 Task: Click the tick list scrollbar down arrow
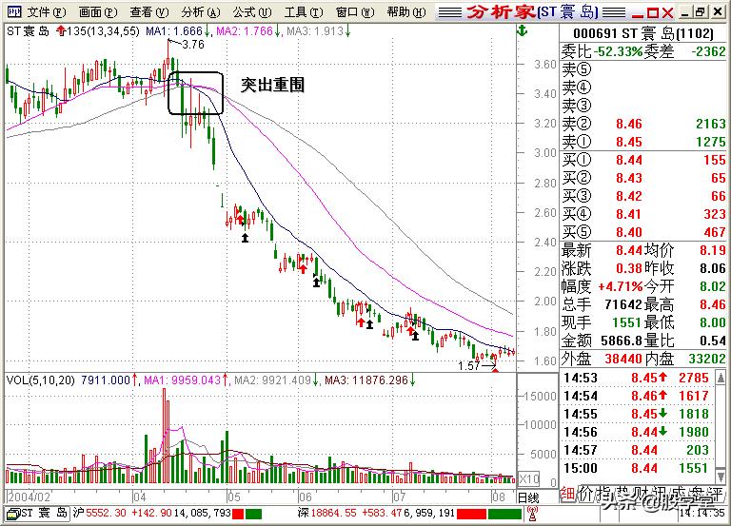[721, 477]
